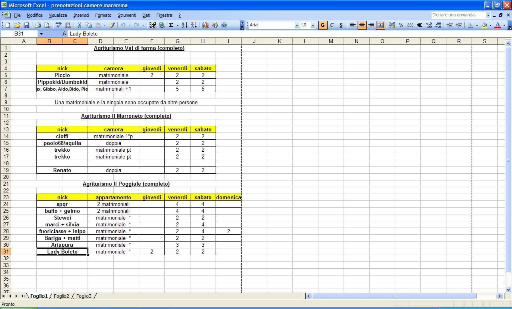
Task: Expand the Name Box dropdown arrow
Action: click(41, 34)
